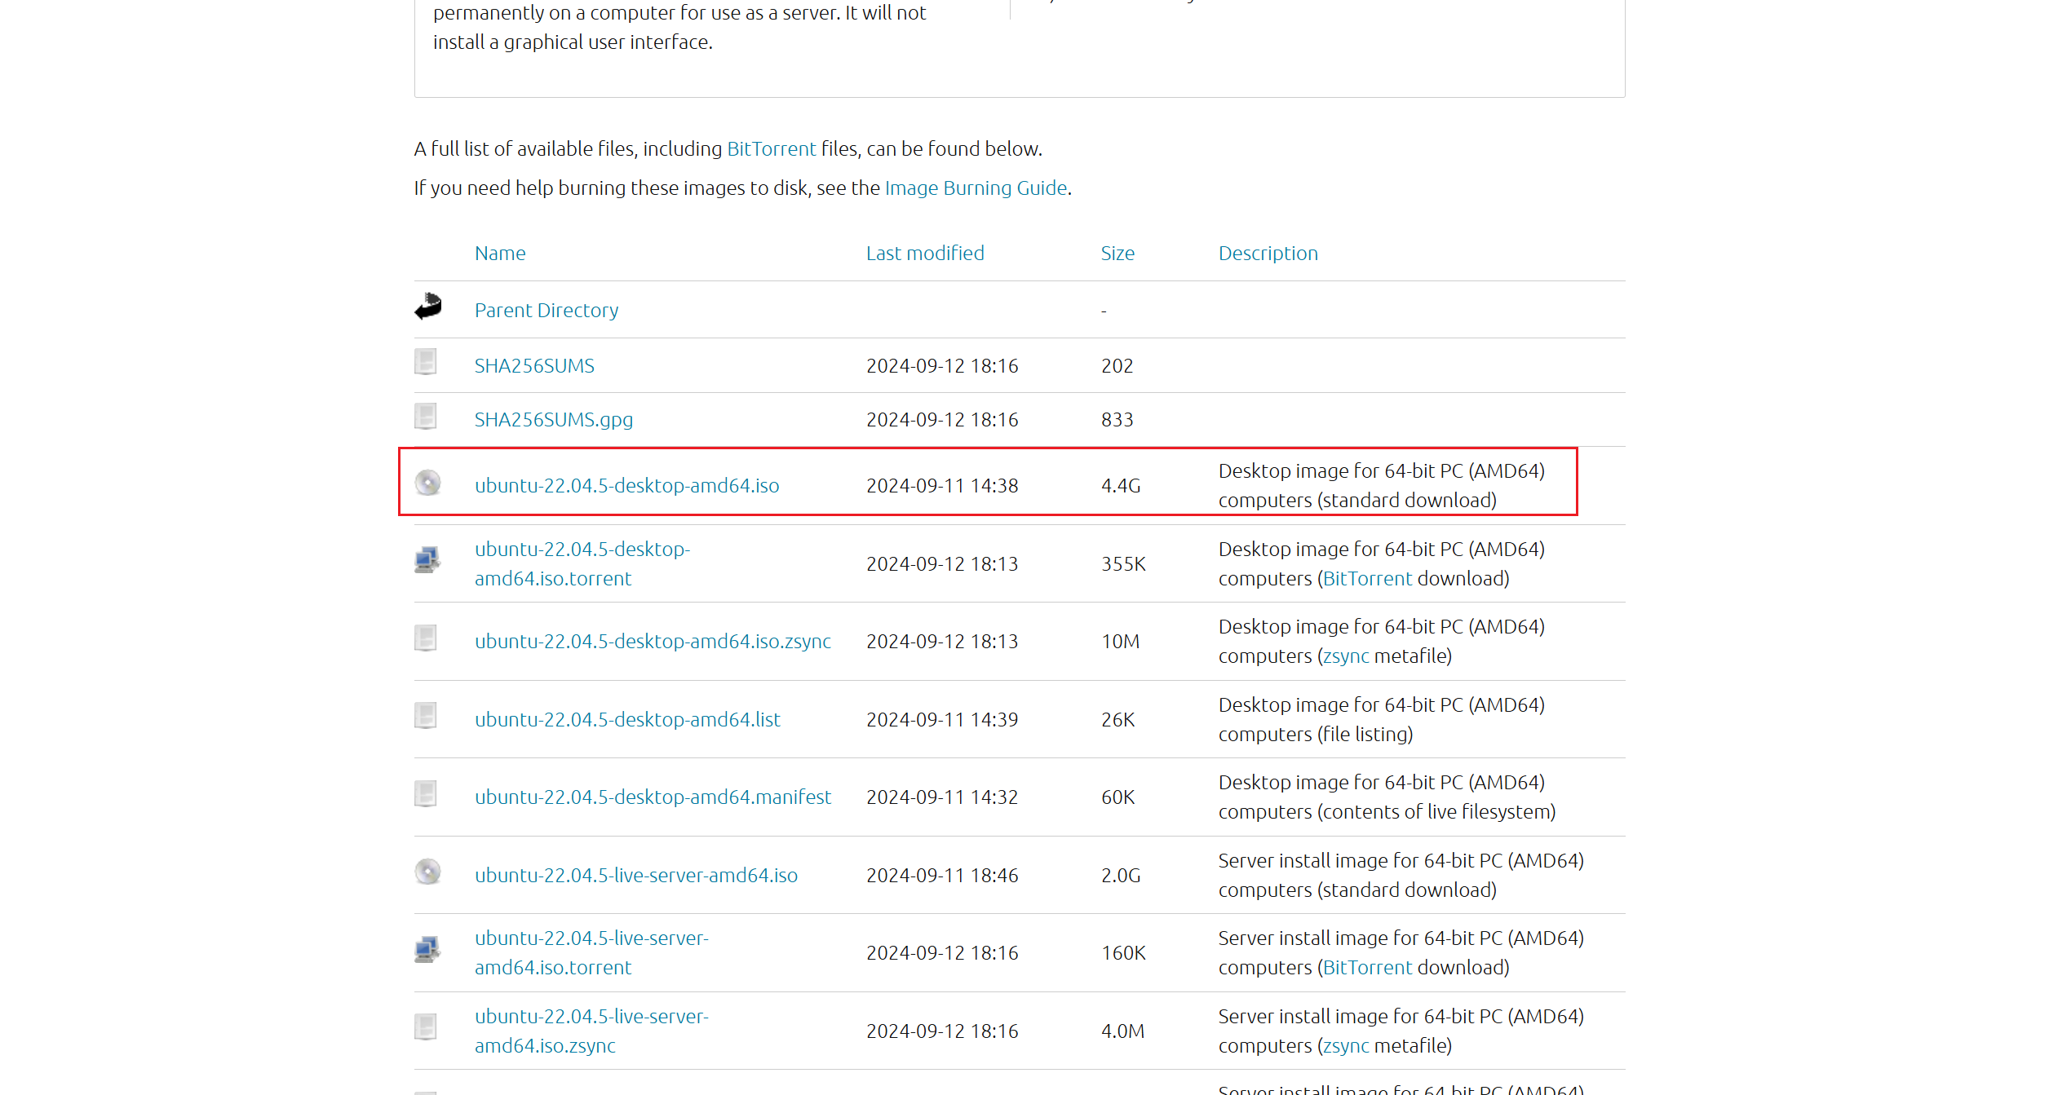
Task: Click the 2.0G size of live-server iso
Action: tap(1121, 876)
